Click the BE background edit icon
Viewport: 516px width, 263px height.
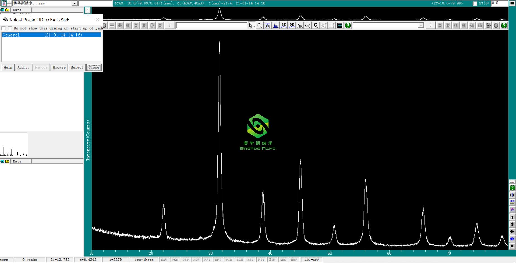[x=284, y=26]
